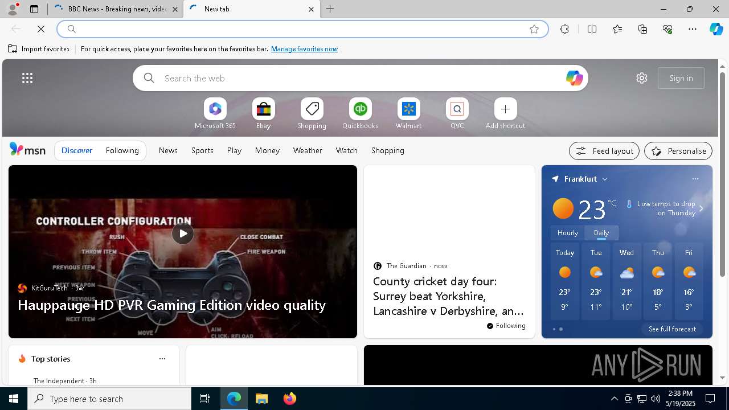Image resolution: width=729 pixels, height=410 pixels.
Task: Open the Quickbooks shortcut
Action: coord(361,114)
